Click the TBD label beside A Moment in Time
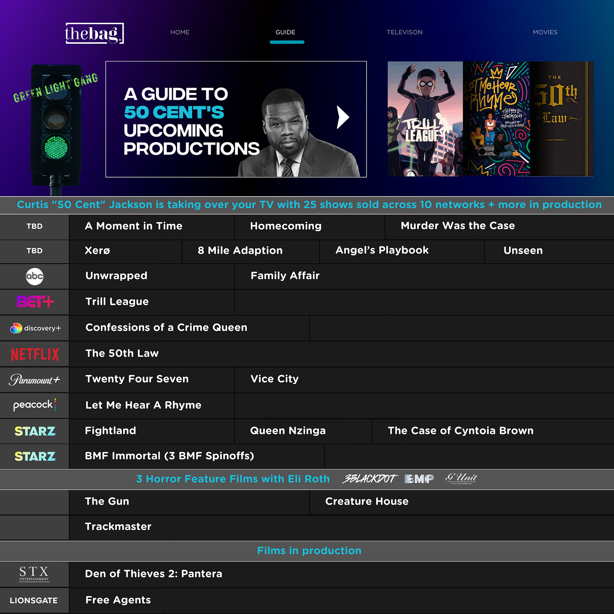Image resolution: width=614 pixels, height=614 pixels. click(x=35, y=226)
